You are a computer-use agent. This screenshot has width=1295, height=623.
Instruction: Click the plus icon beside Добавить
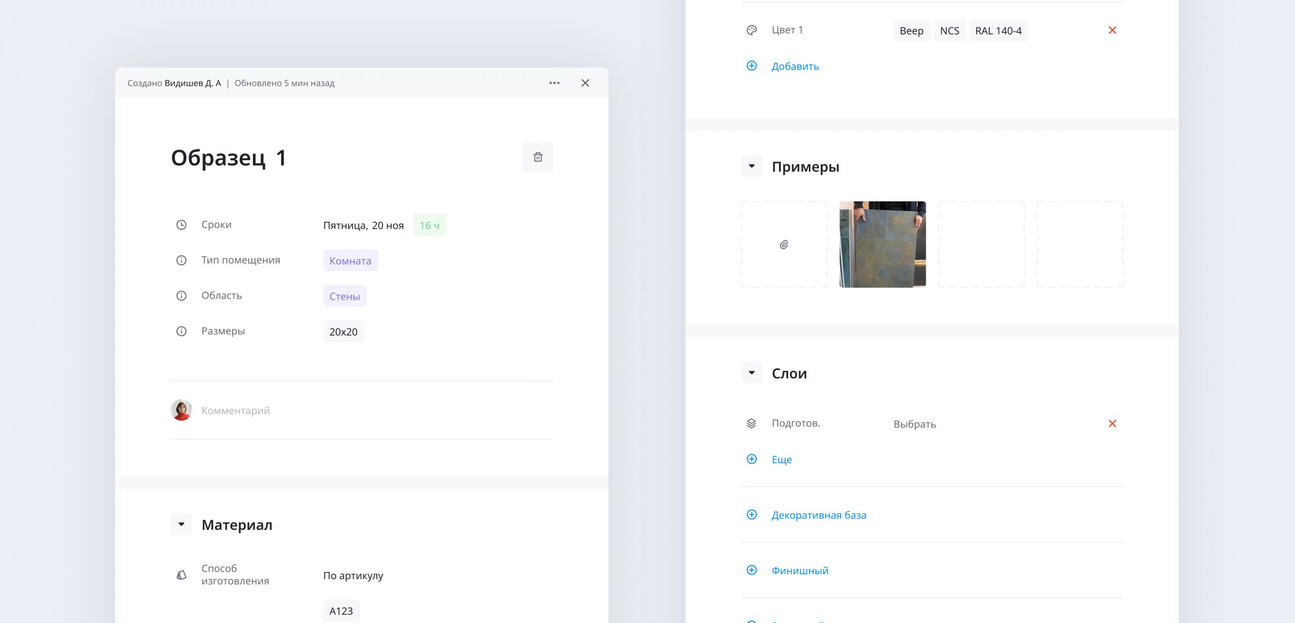click(x=752, y=66)
